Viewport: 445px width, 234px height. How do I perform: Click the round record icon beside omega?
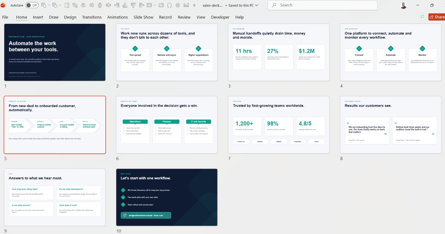pos(178,5)
